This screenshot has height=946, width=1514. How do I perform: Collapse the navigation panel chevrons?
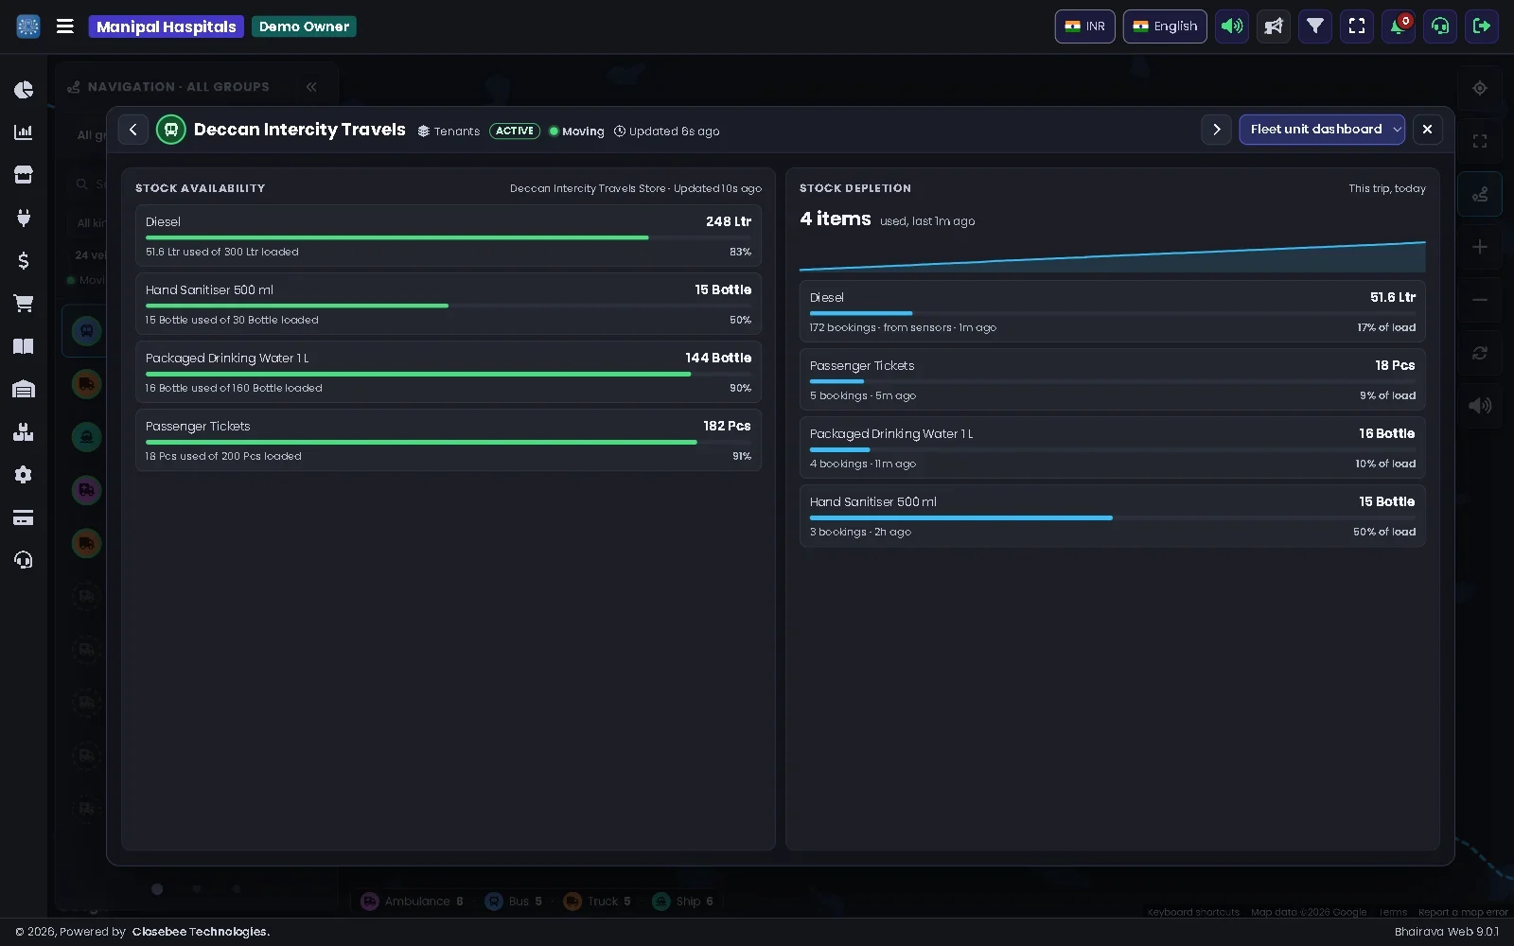311,87
